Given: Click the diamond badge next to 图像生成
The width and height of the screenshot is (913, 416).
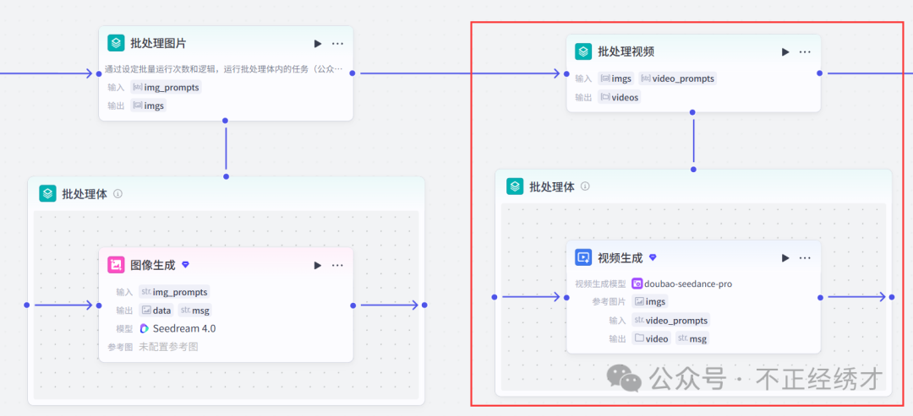Looking at the screenshot, I should pos(186,265).
